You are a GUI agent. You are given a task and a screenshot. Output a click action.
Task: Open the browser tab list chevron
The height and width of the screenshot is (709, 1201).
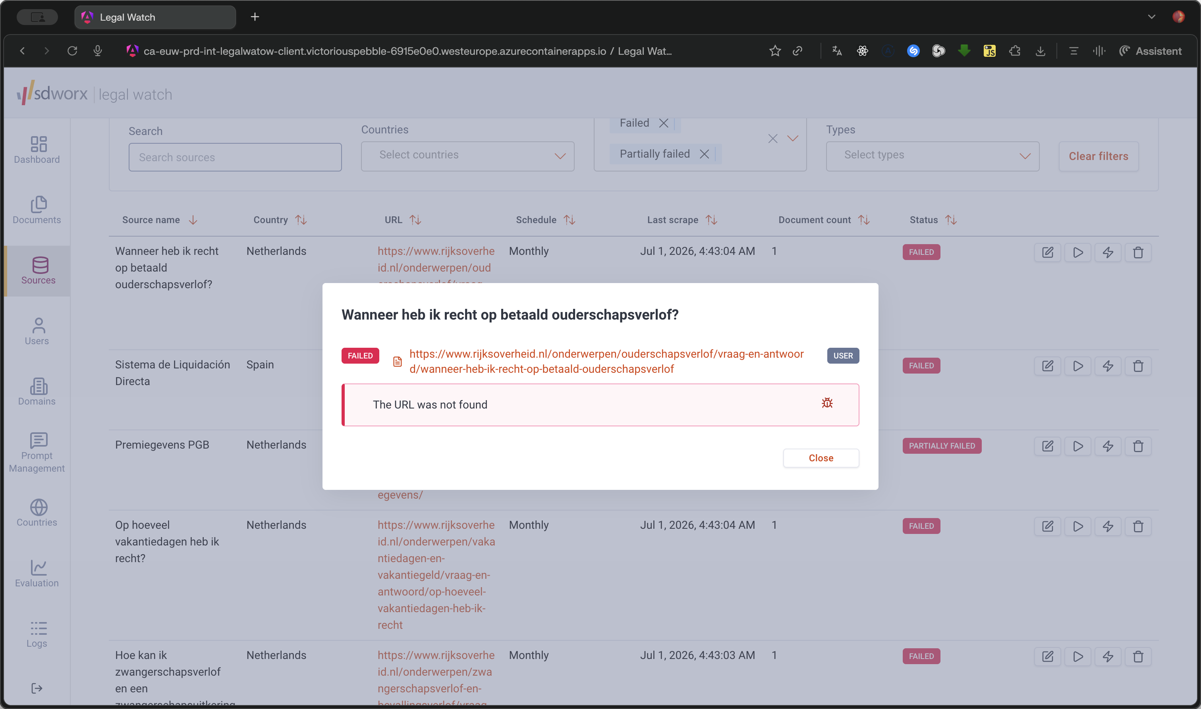coord(1151,17)
